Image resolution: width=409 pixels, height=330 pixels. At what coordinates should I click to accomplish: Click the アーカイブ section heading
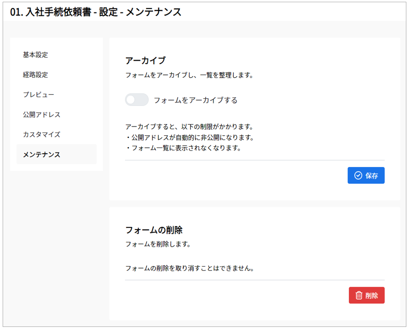(x=146, y=61)
